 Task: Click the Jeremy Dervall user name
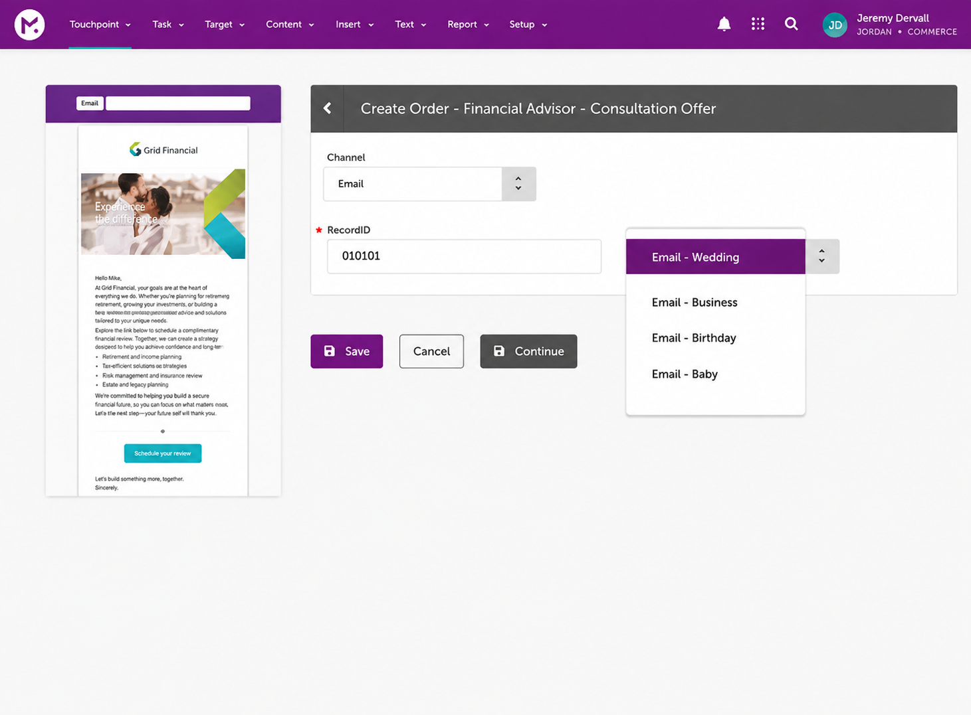[x=893, y=18]
